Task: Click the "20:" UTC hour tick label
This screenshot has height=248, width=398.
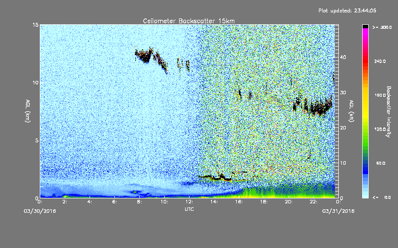Action: click(289, 202)
